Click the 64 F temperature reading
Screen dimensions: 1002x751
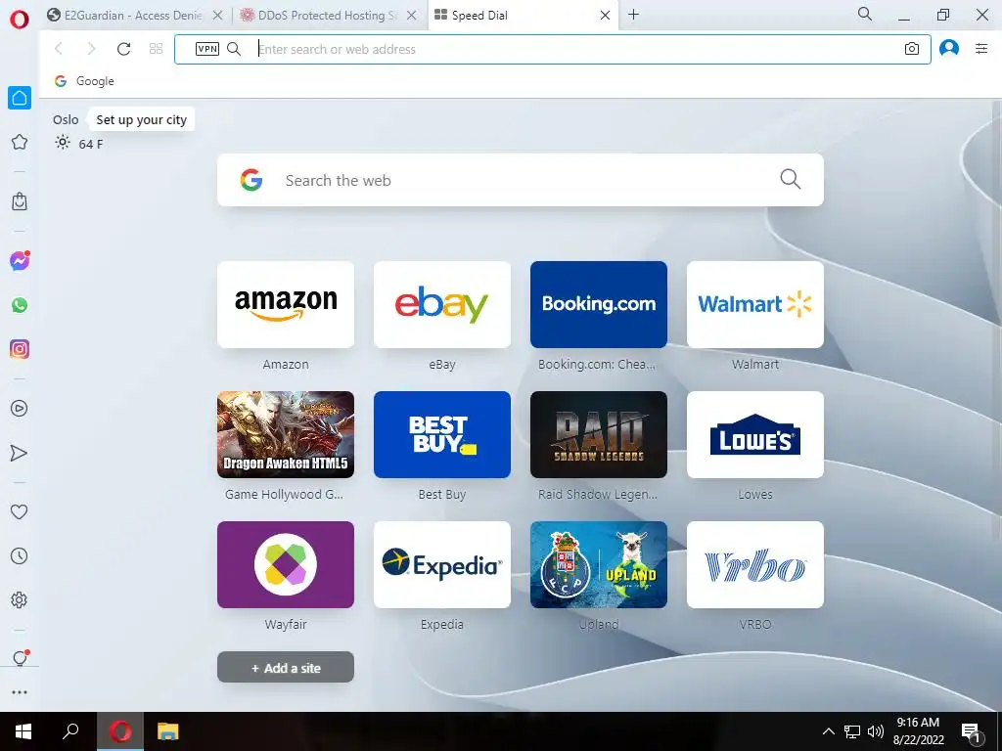(90, 145)
